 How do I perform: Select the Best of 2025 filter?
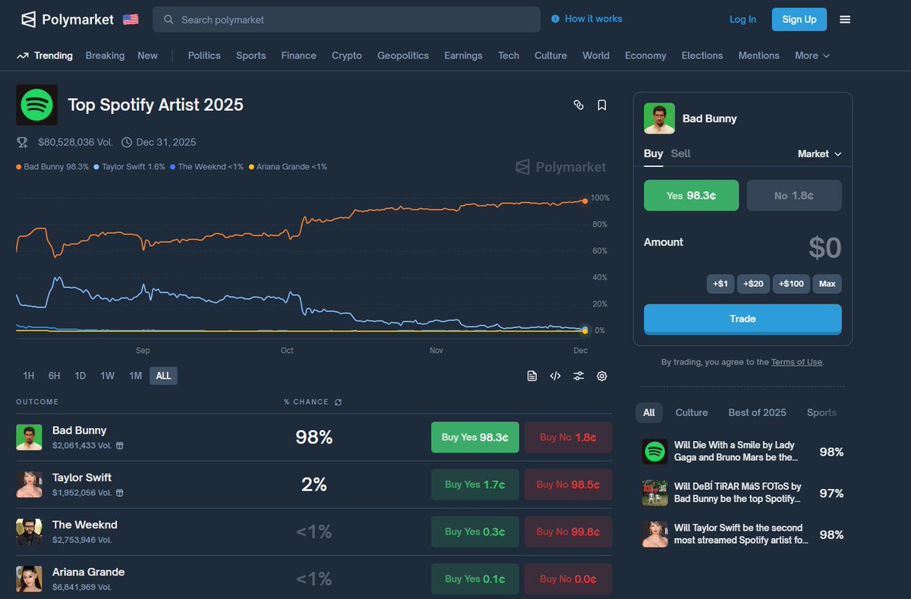[x=757, y=412]
